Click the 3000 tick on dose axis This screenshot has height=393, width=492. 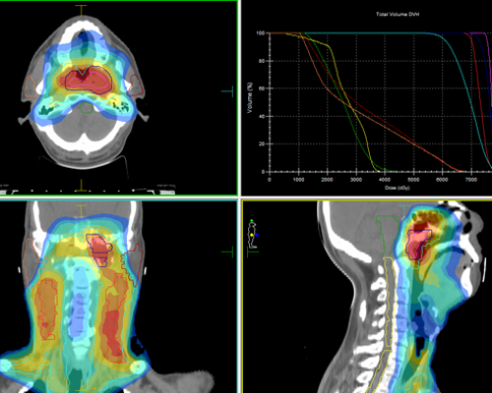pyautogui.click(x=356, y=180)
